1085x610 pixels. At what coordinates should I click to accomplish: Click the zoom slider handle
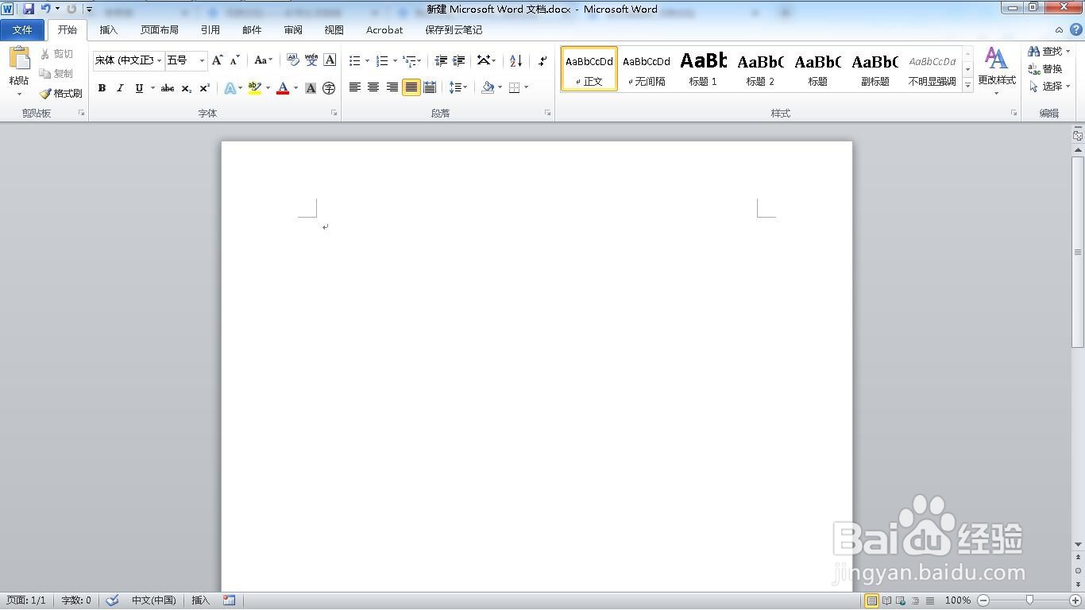pyautogui.click(x=1029, y=600)
